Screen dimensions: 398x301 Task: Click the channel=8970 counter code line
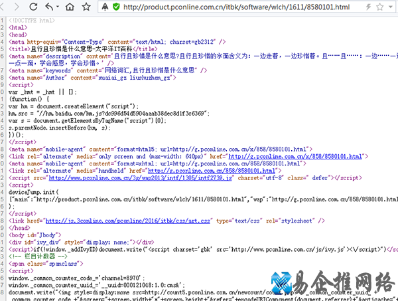click(77, 278)
